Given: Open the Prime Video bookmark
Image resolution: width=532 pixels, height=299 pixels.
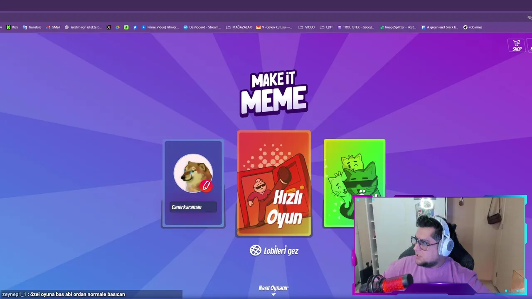Looking at the screenshot, I should pyautogui.click(x=160, y=27).
